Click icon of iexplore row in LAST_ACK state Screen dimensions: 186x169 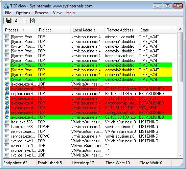point(7,98)
